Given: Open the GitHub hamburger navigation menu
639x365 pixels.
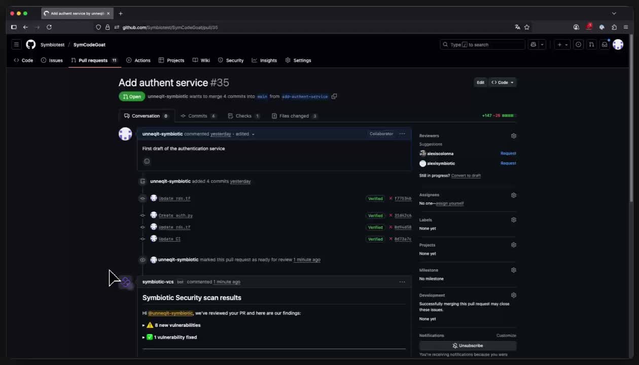Looking at the screenshot, I should 16,45.
